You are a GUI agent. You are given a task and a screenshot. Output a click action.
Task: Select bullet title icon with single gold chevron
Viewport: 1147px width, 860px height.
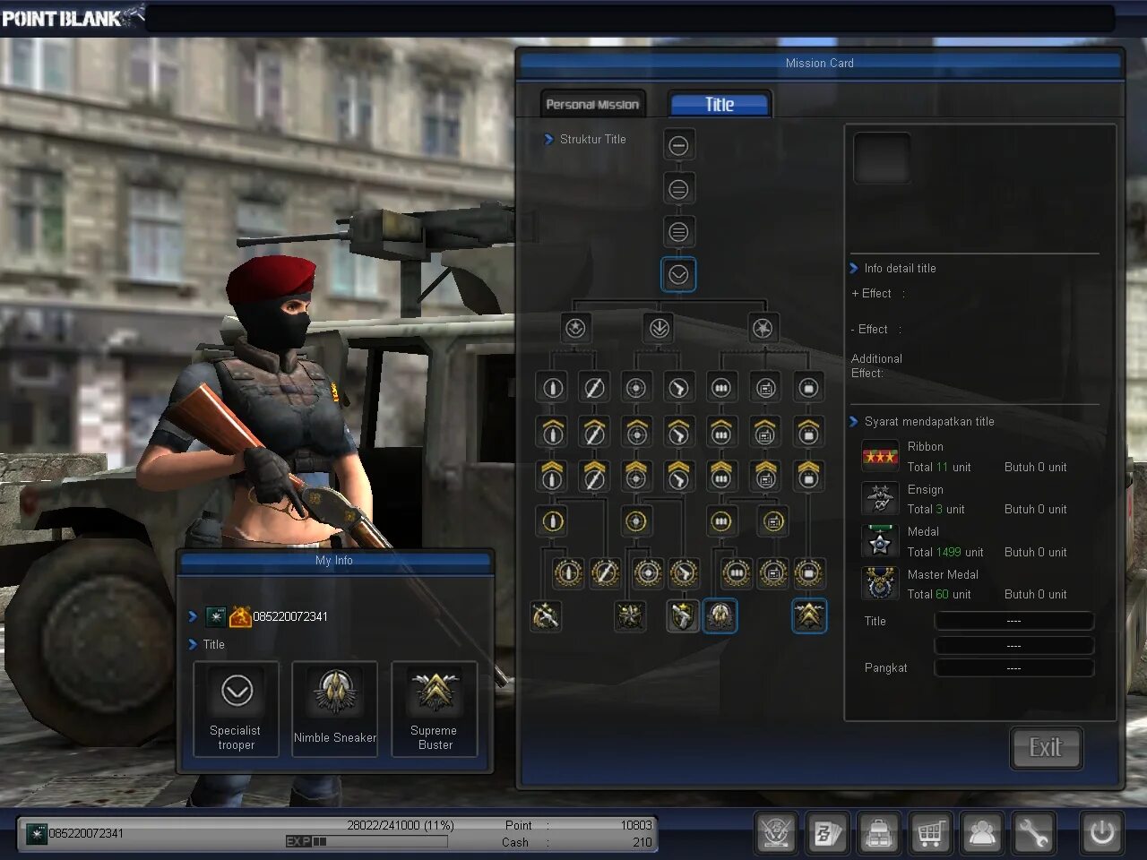(x=552, y=432)
